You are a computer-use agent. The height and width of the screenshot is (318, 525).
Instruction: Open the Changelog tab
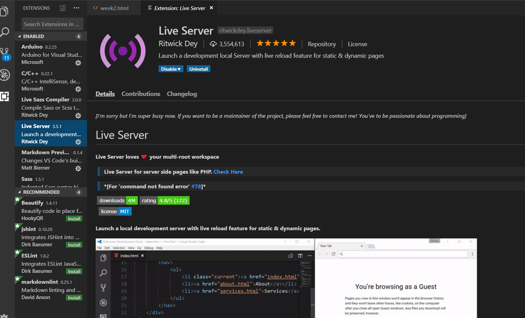coord(182,94)
